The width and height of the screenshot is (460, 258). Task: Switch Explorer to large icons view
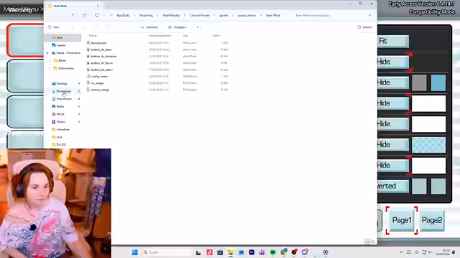373,242
